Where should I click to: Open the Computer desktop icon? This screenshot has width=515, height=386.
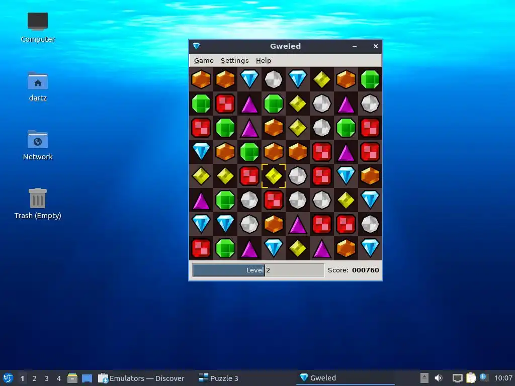[x=37, y=28]
